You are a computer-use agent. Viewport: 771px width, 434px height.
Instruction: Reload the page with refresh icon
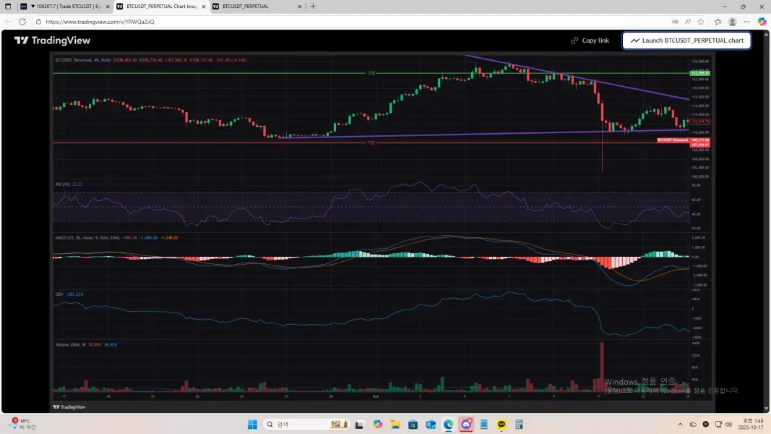[x=22, y=22]
